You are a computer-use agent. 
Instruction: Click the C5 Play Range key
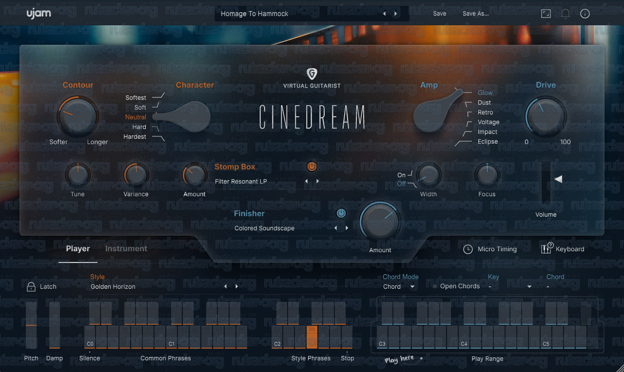pyautogui.click(x=546, y=337)
